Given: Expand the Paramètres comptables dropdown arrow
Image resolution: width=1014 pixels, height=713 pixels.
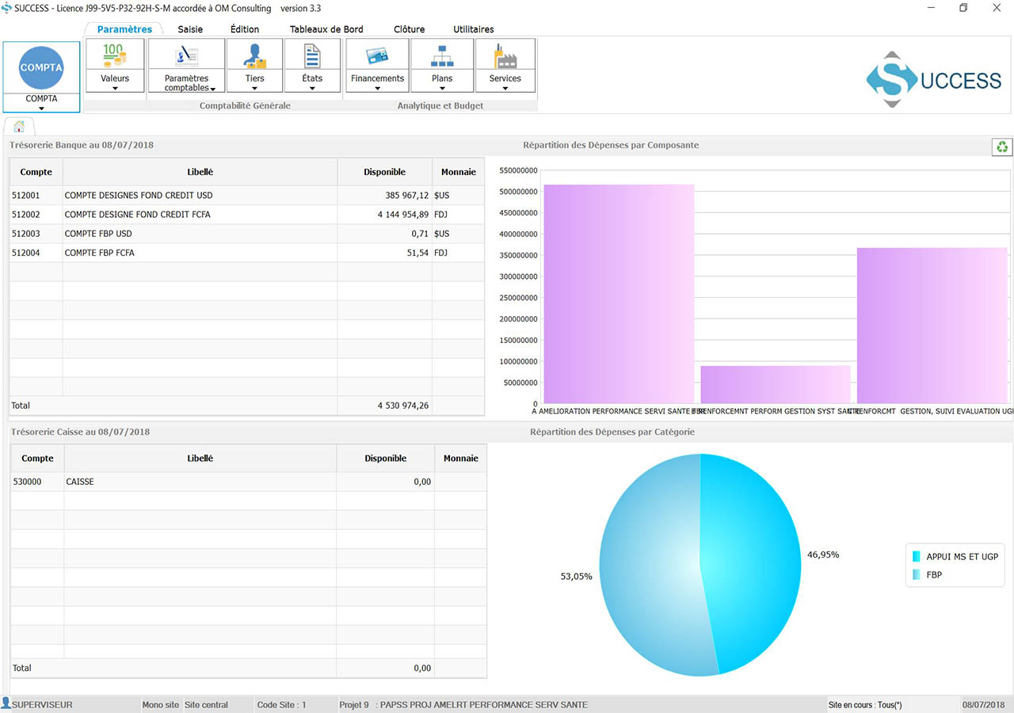Looking at the screenshot, I should point(214,89).
